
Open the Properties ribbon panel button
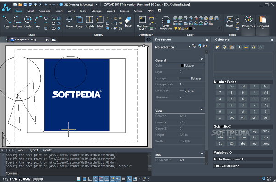point(248,22)
